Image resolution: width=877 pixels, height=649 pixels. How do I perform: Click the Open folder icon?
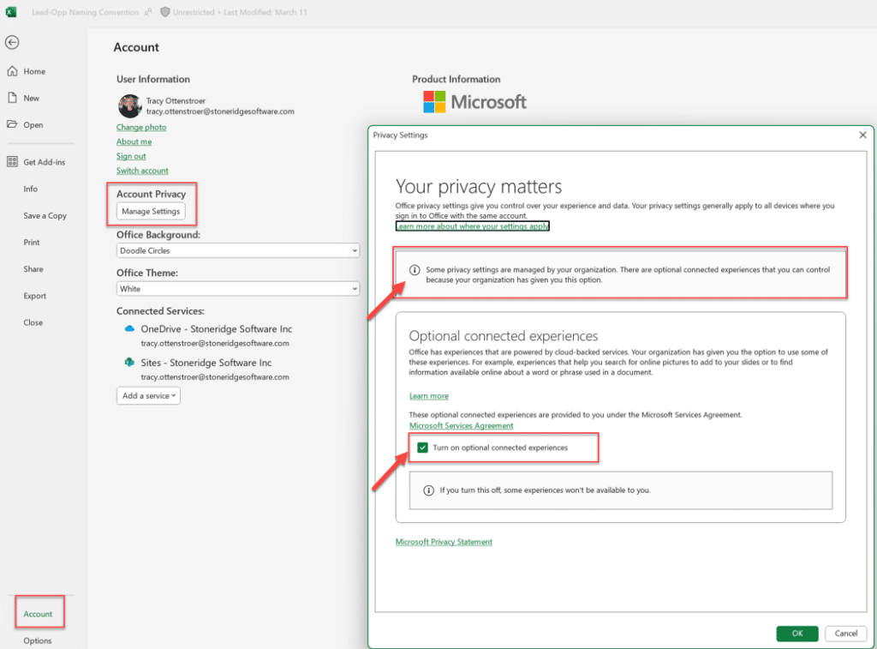click(x=12, y=124)
